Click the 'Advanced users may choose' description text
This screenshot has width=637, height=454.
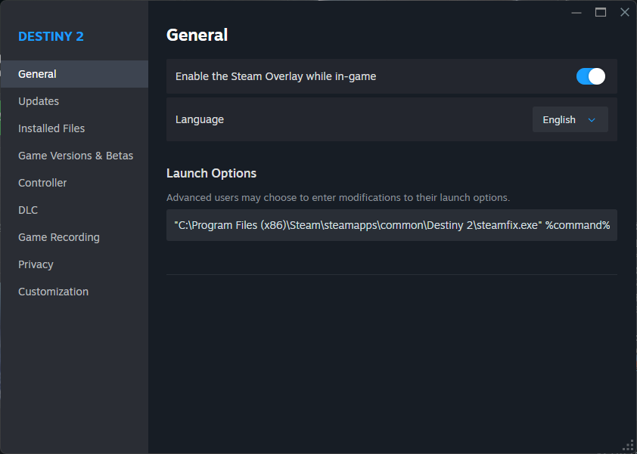point(338,198)
